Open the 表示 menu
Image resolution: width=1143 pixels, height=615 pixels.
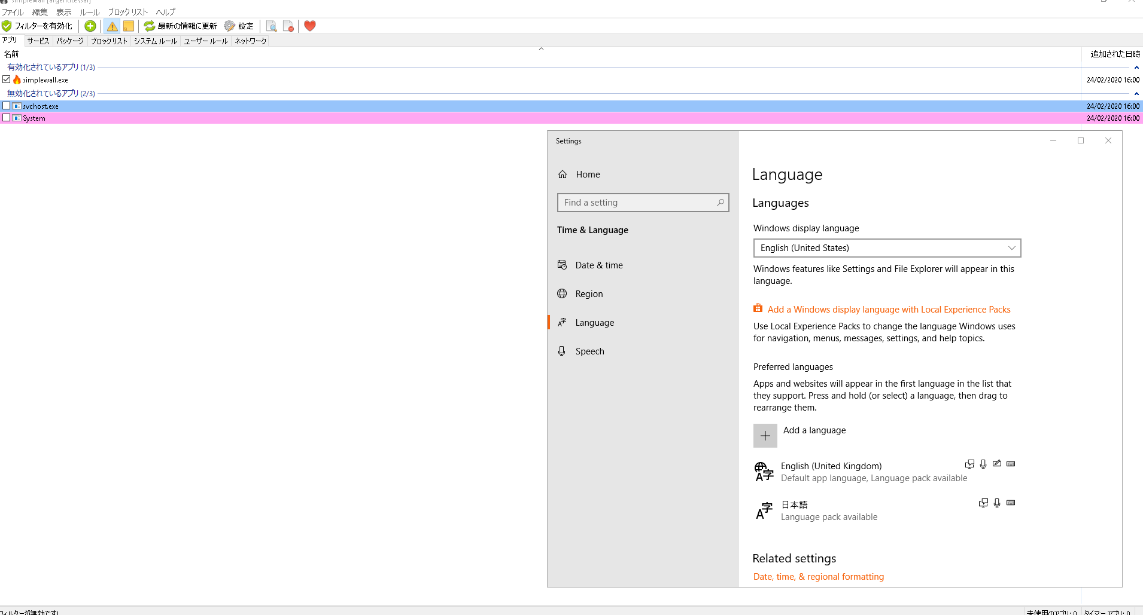64,12
